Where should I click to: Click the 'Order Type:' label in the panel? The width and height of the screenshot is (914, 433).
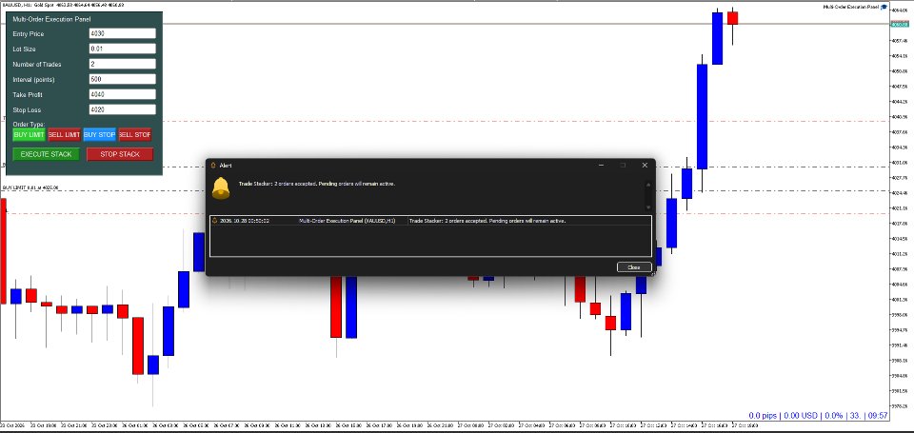click(29, 124)
